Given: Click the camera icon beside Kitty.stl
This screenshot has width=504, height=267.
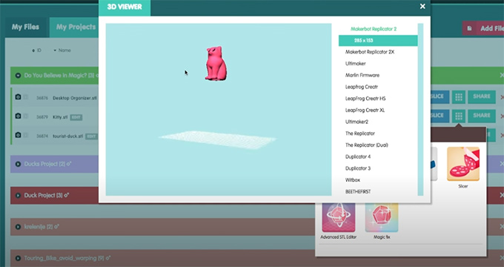Looking at the screenshot, I should click(x=18, y=116).
